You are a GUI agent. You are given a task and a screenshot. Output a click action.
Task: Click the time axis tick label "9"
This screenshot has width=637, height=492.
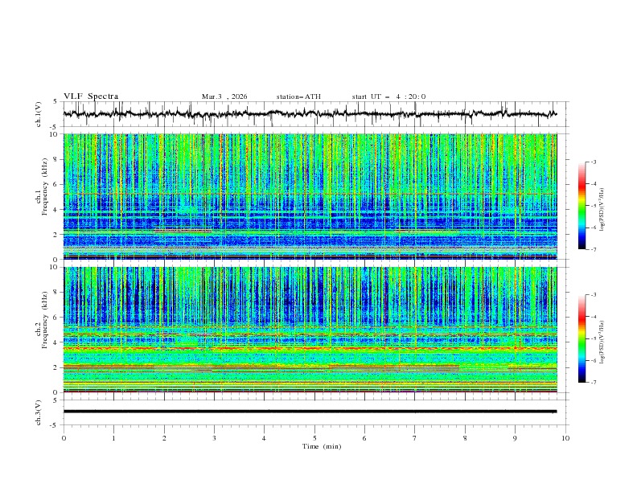click(515, 438)
